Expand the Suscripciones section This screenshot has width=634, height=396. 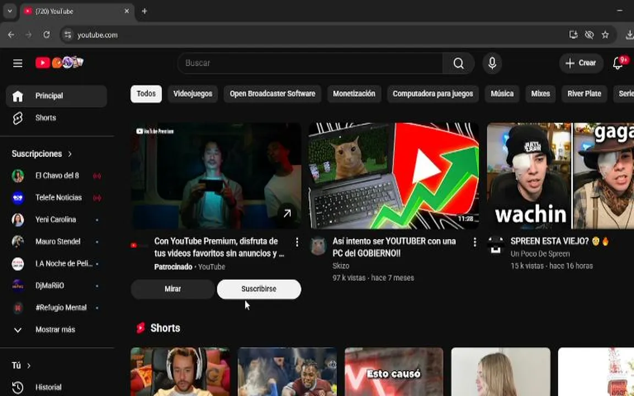click(x=42, y=154)
